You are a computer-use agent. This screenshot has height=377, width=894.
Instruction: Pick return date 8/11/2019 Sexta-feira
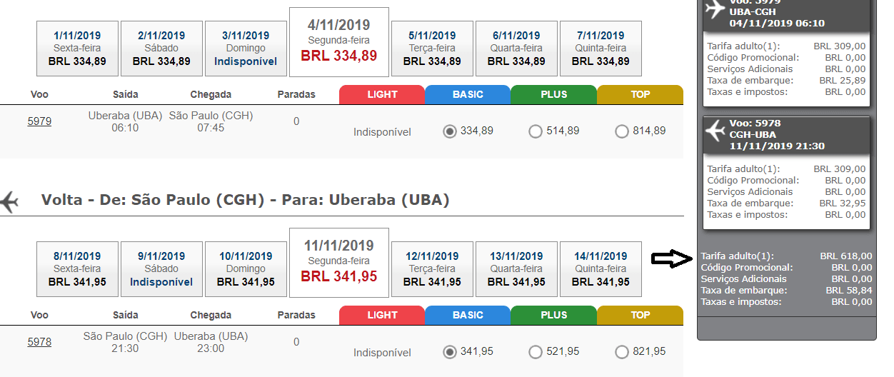(77, 269)
